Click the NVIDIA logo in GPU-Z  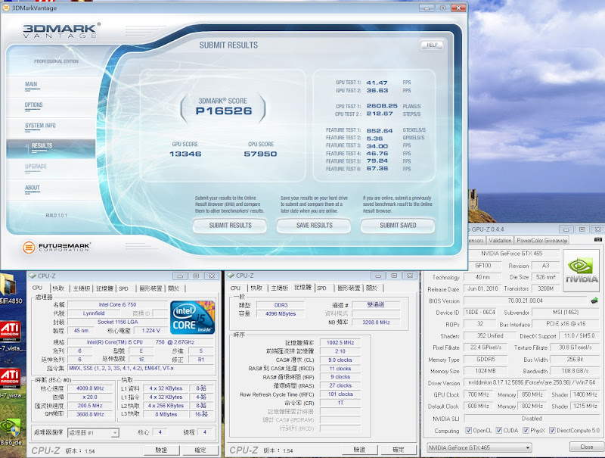click(582, 270)
